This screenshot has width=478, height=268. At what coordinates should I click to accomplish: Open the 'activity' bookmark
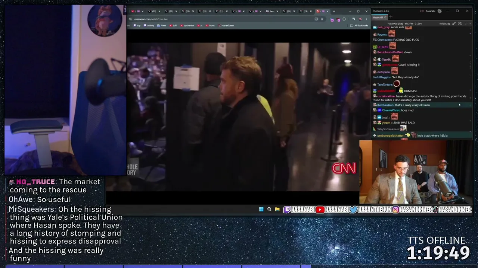(149, 25)
